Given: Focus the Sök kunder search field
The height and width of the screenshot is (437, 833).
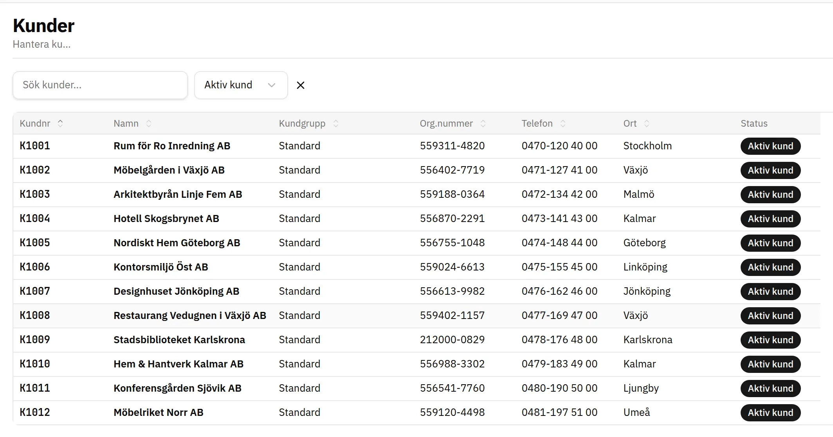Looking at the screenshot, I should pyautogui.click(x=100, y=85).
